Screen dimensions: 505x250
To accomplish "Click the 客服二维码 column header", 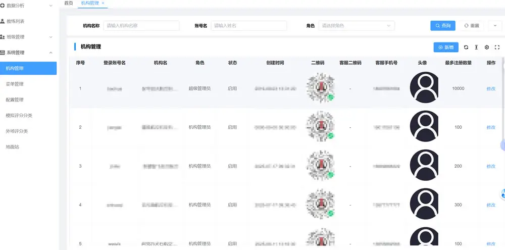I will point(350,63).
